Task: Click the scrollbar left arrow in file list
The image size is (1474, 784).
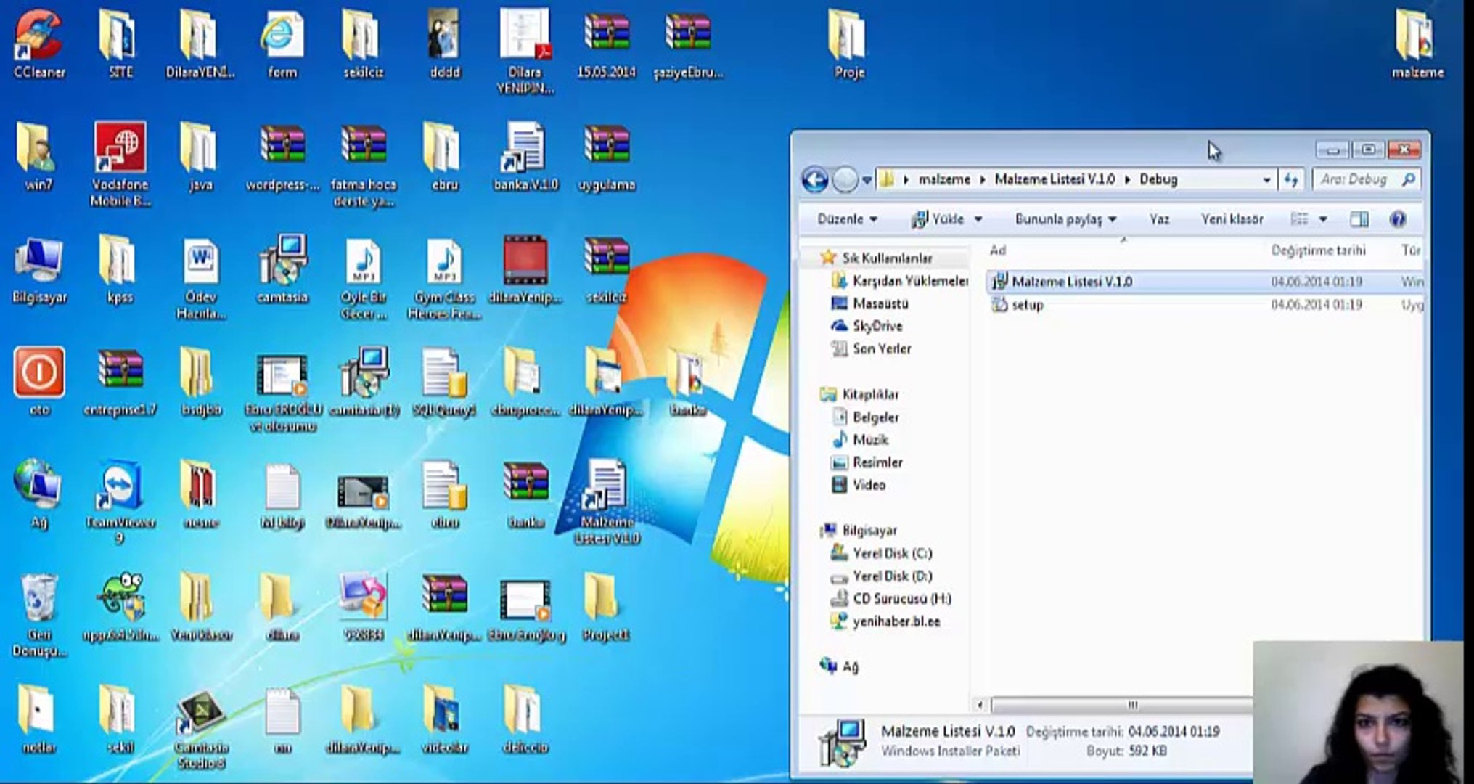Action: coord(980,705)
